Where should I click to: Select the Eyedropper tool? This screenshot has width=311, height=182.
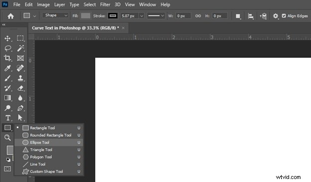pyautogui.click(x=7, y=68)
